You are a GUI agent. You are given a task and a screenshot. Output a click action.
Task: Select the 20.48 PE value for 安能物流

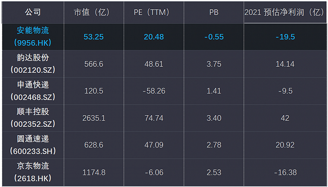tap(154, 37)
